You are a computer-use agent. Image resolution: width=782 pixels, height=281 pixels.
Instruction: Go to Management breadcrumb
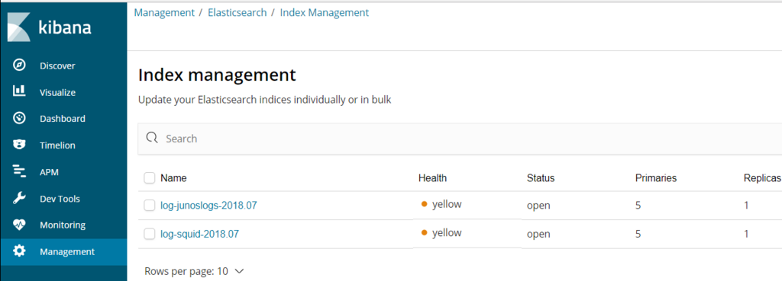pos(164,12)
